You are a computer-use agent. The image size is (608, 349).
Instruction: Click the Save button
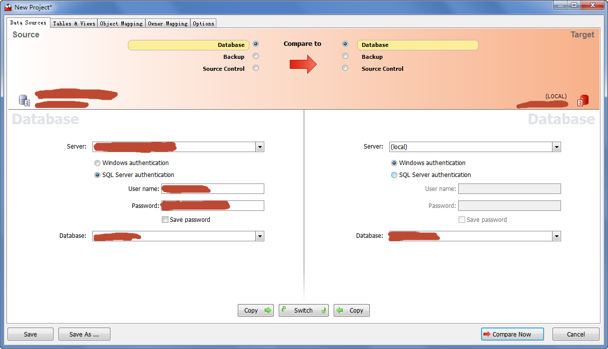tap(30, 334)
